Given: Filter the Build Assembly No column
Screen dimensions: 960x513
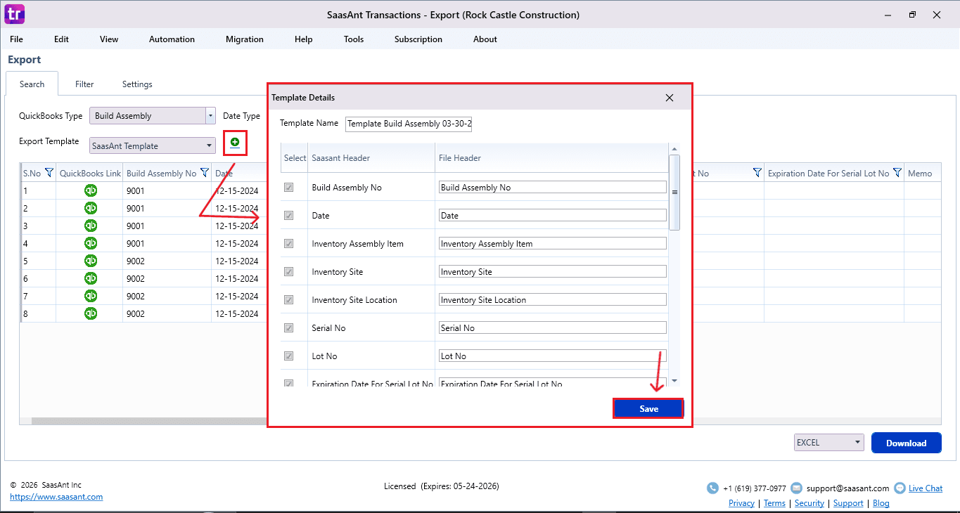Looking at the screenshot, I should click(205, 173).
